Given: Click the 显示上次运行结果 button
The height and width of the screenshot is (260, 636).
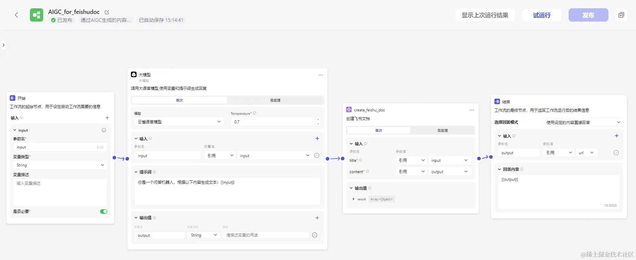Looking at the screenshot, I should coord(484,15).
